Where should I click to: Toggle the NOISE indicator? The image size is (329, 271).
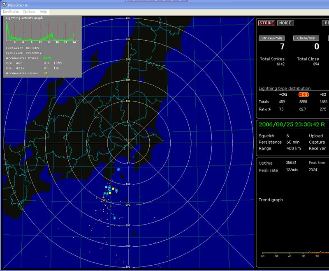tap(285, 23)
